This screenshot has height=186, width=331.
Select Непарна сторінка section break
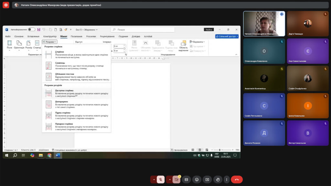tap(76, 127)
